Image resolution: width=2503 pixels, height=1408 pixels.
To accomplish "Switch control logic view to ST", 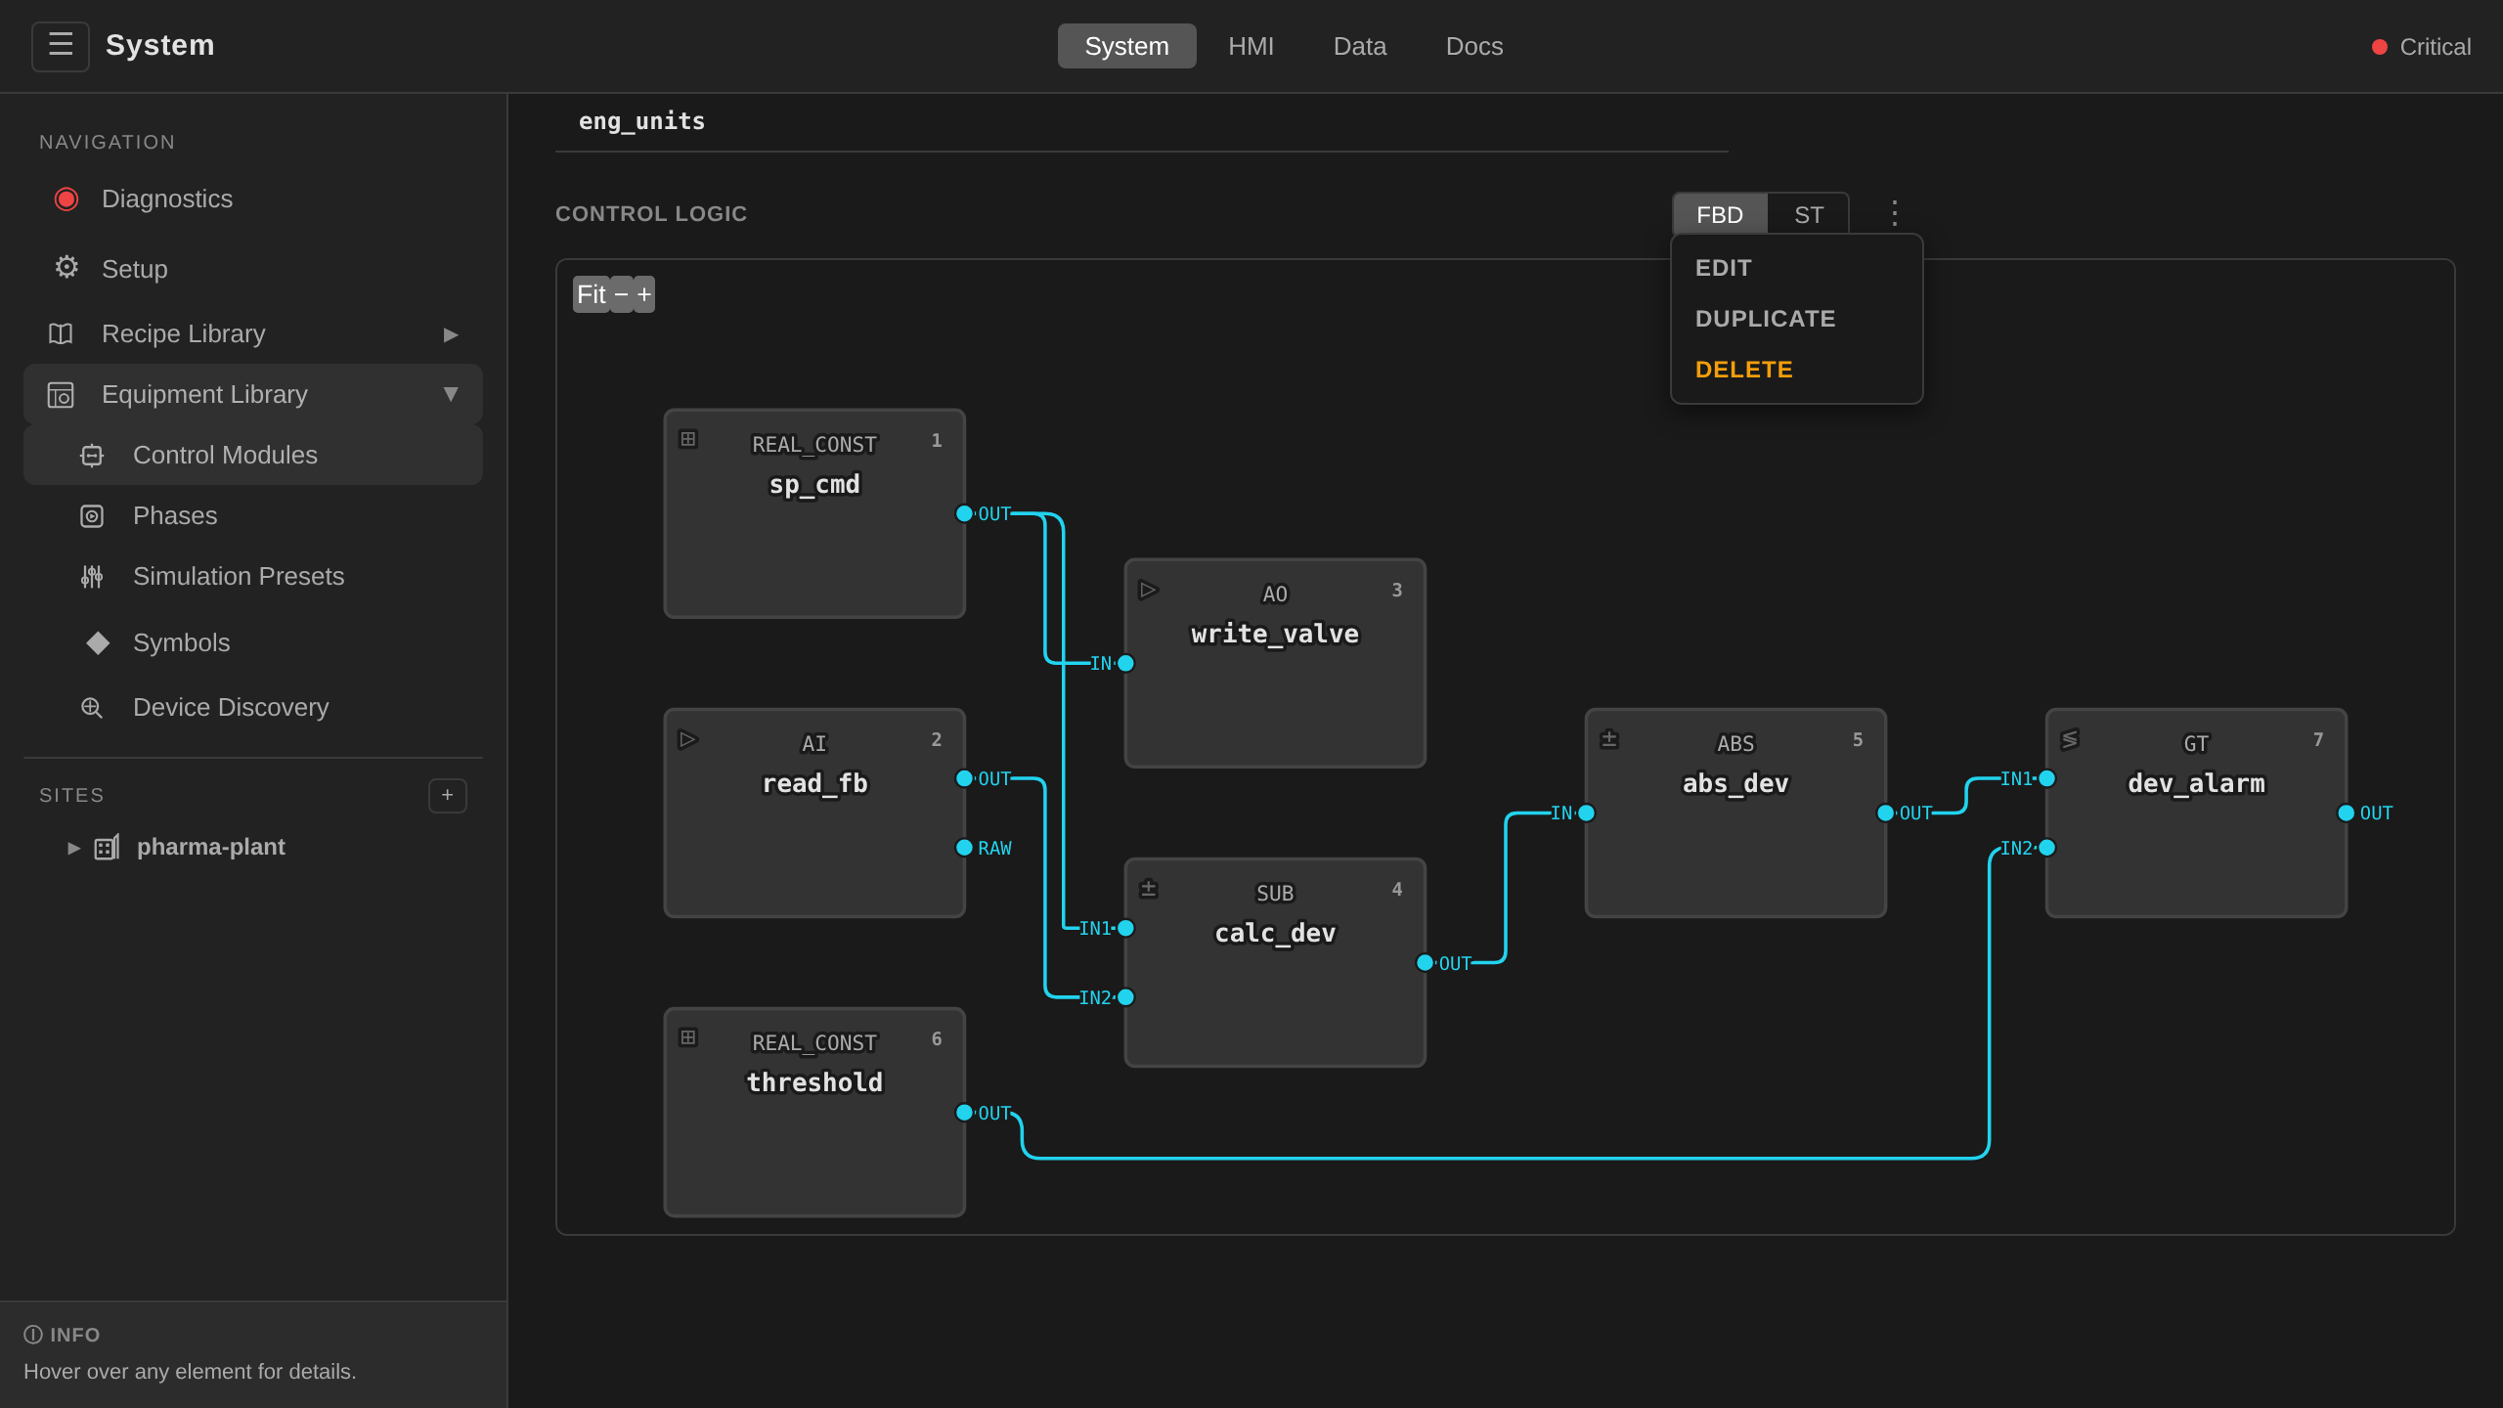I will click(x=1808, y=214).
